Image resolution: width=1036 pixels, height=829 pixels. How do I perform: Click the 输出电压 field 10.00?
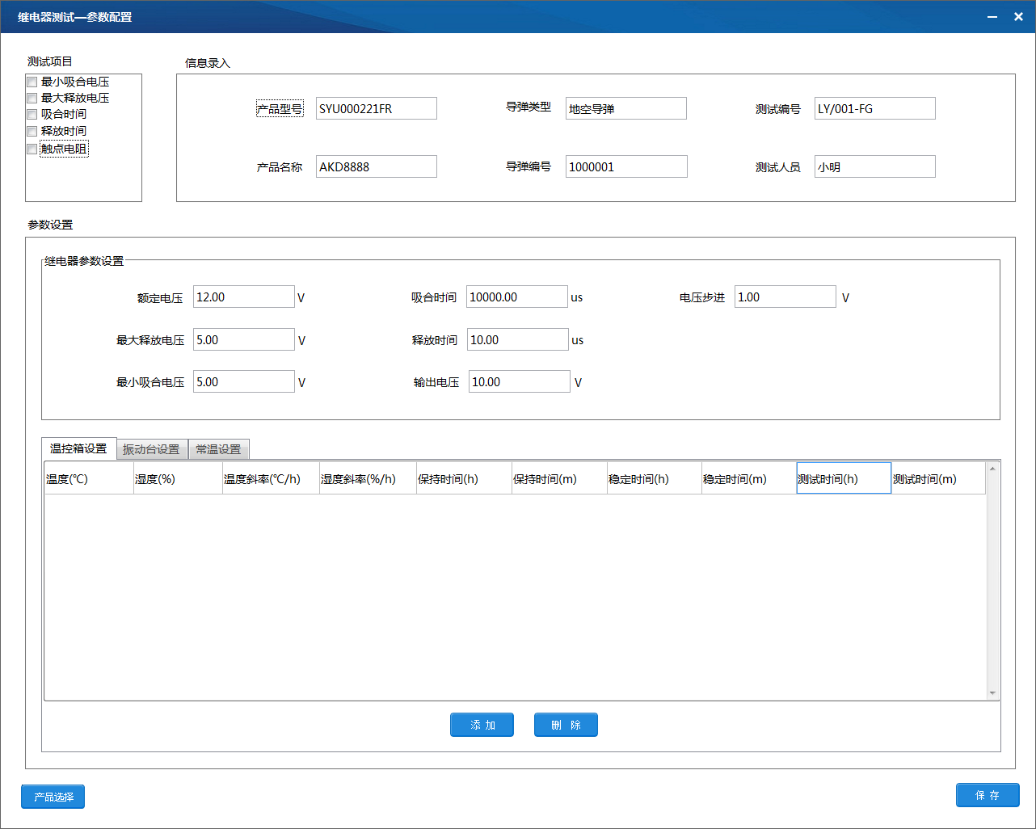coord(520,381)
